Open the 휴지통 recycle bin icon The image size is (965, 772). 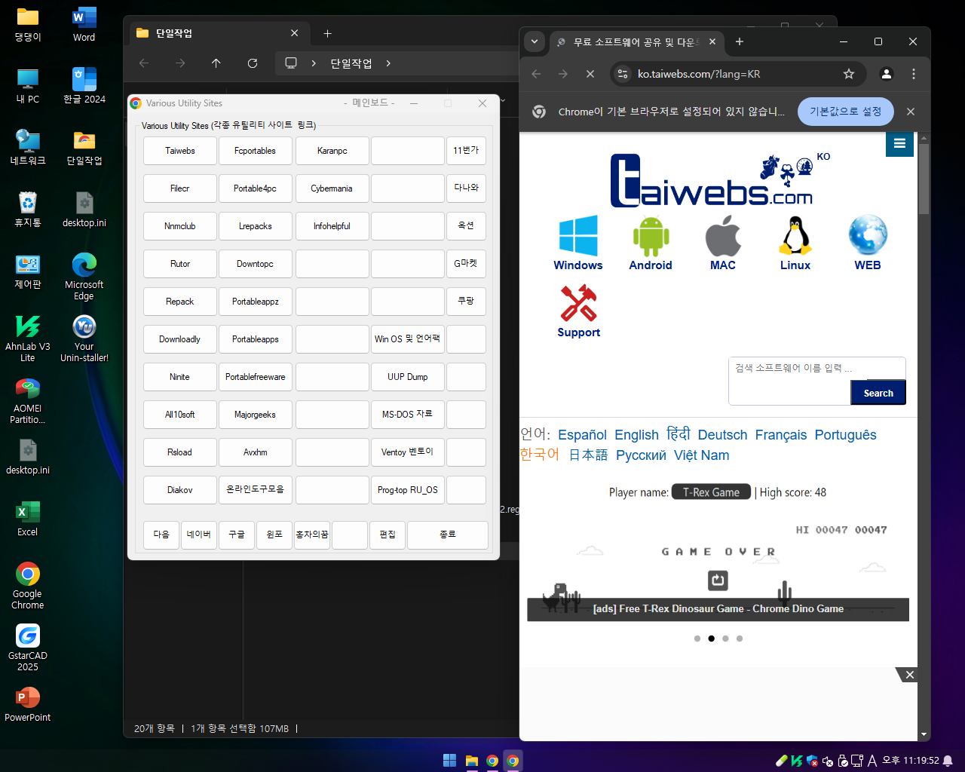28,210
